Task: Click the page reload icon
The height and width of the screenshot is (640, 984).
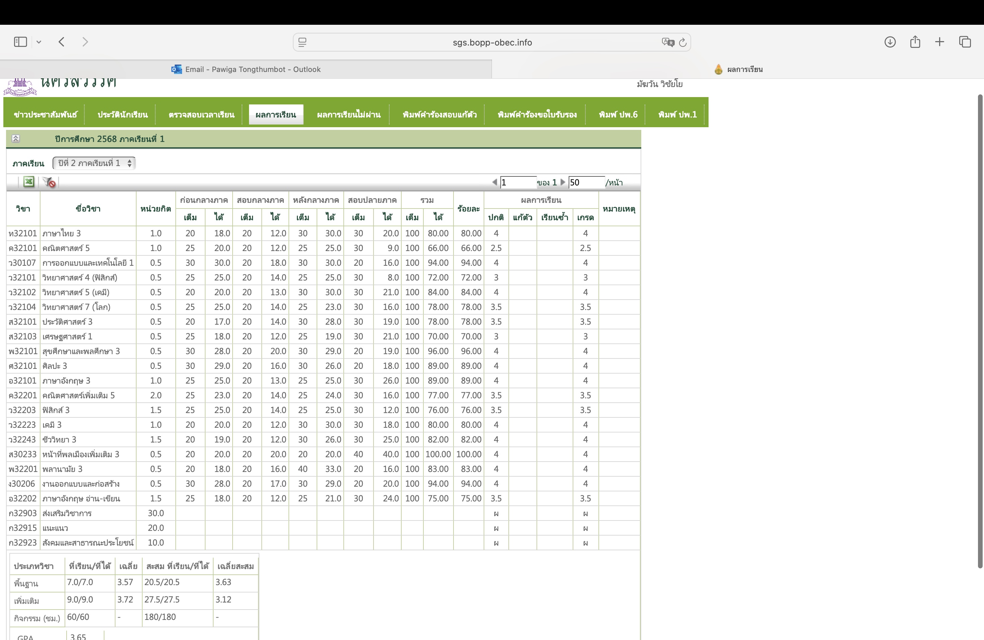Action: (682, 42)
